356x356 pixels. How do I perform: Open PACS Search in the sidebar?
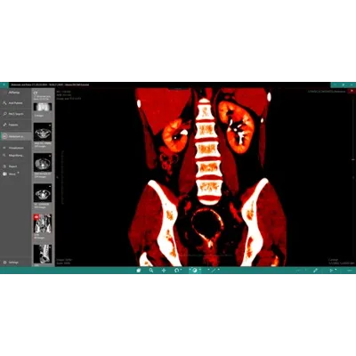(x=15, y=114)
